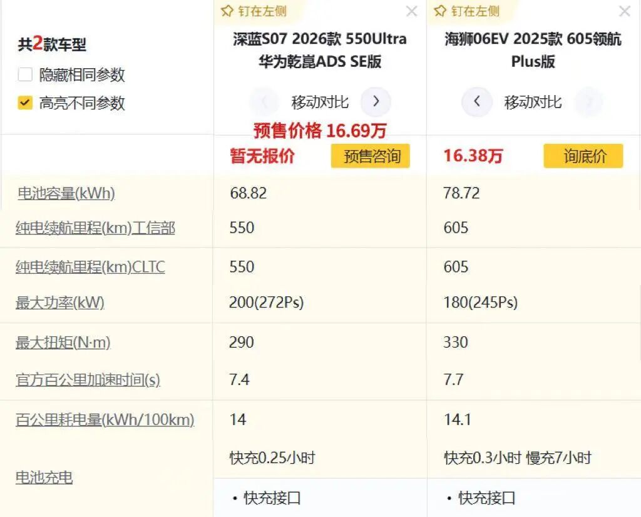Viewport: 641px width, 517px height.
Task: Remove 深蓝S07 from comparison with X
Action: click(x=412, y=11)
